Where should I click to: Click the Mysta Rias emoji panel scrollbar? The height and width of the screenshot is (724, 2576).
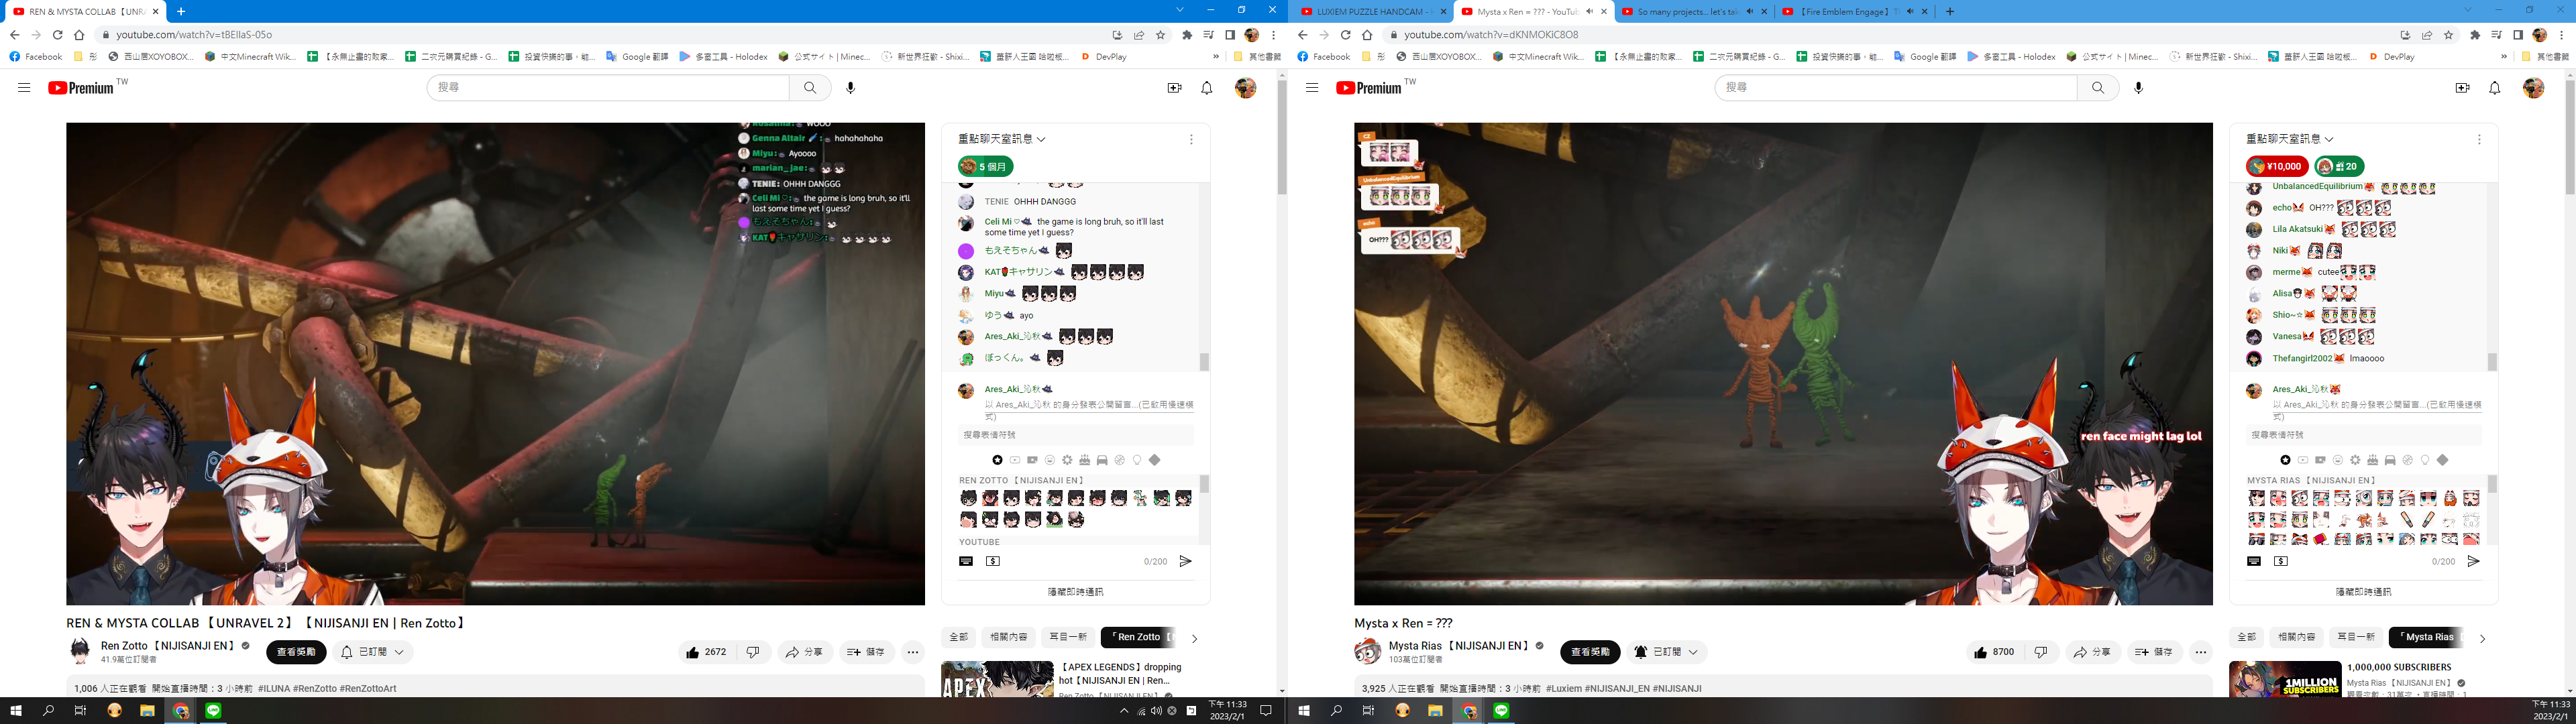(x=2492, y=484)
